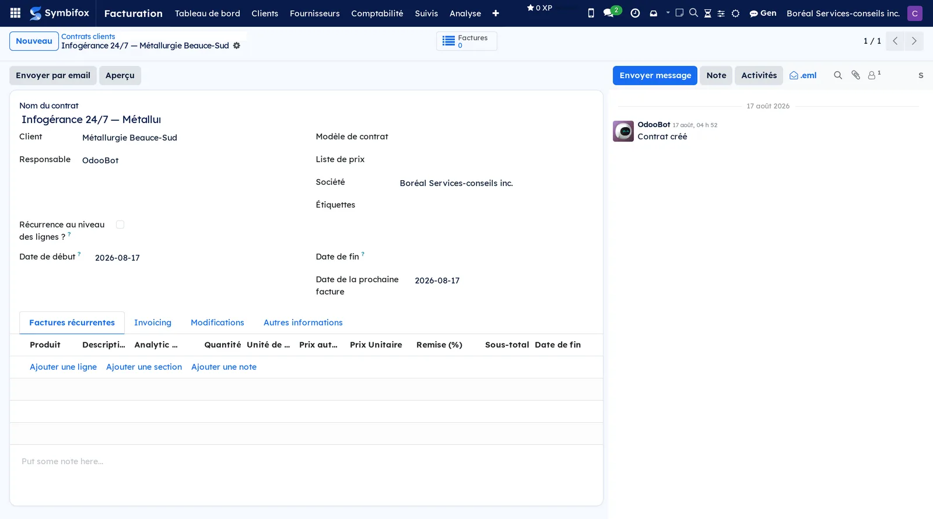Open the Liste de prix field
This screenshot has width=933, height=519.
pyautogui.click(x=496, y=160)
